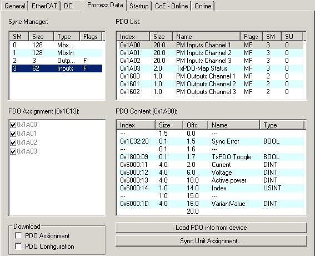Select PDO 0x1A01 PM Inputs Channel 2

[211, 53]
